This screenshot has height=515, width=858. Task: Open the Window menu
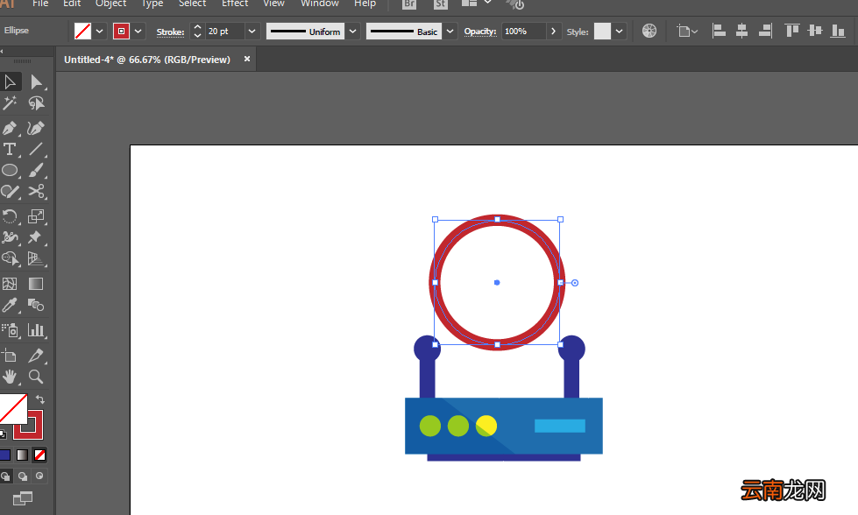pyautogui.click(x=320, y=4)
